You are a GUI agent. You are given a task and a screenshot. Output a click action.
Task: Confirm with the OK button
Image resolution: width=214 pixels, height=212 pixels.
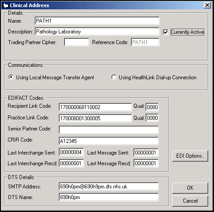(190, 188)
